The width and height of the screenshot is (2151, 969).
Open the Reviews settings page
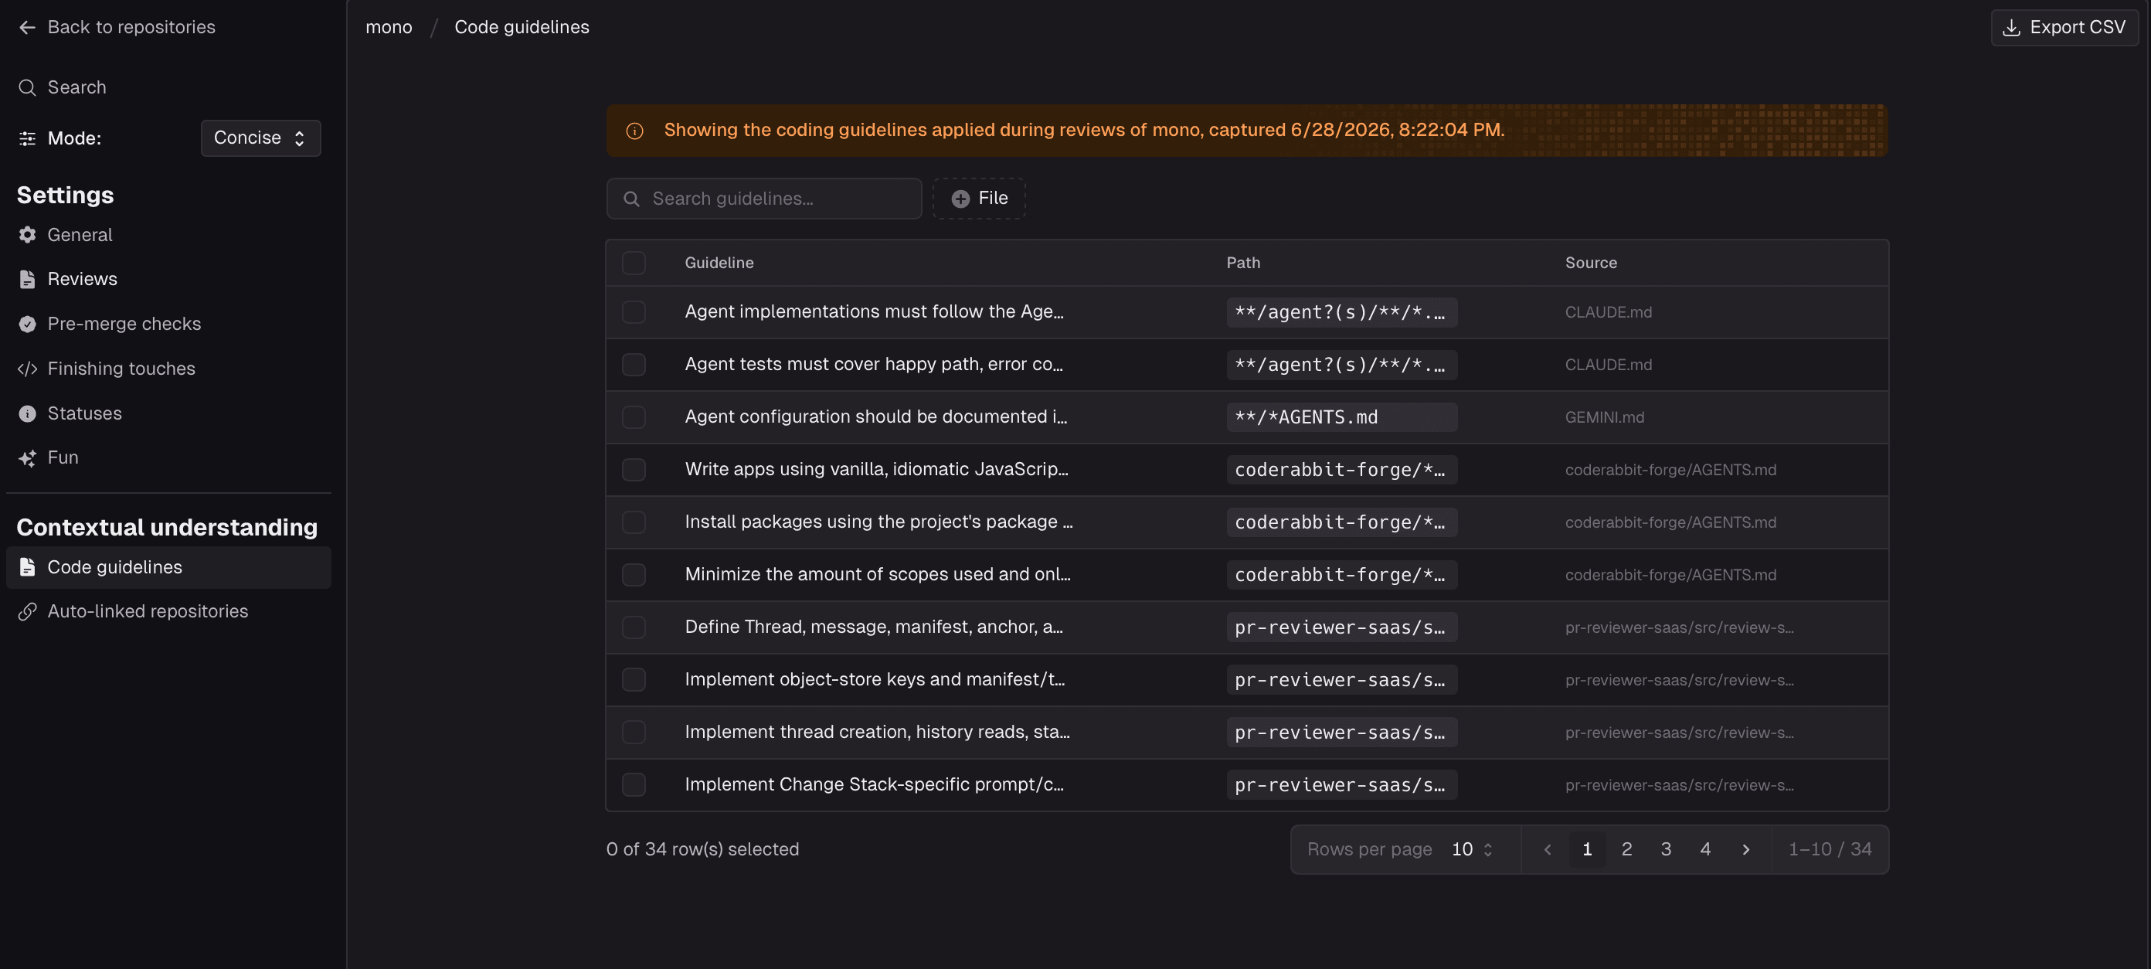coord(168,280)
